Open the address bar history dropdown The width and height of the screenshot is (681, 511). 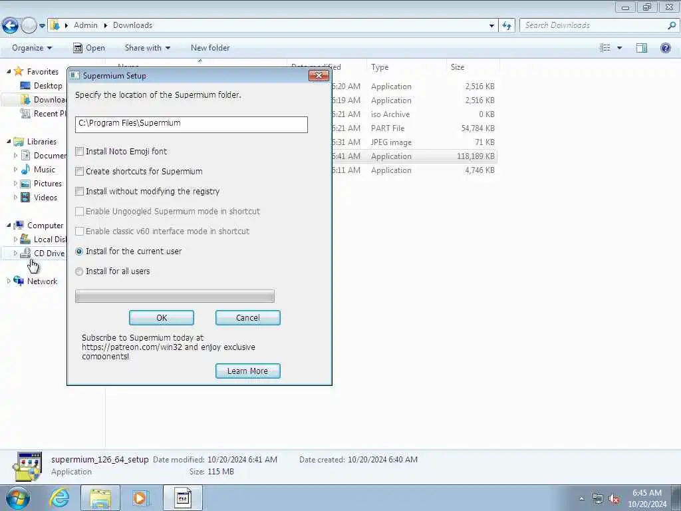click(491, 26)
